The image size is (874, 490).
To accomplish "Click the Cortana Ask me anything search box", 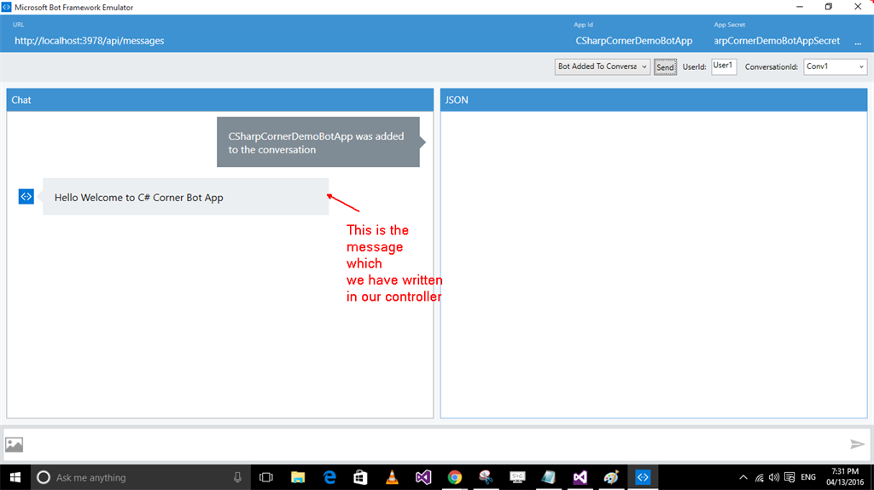I will [139, 477].
